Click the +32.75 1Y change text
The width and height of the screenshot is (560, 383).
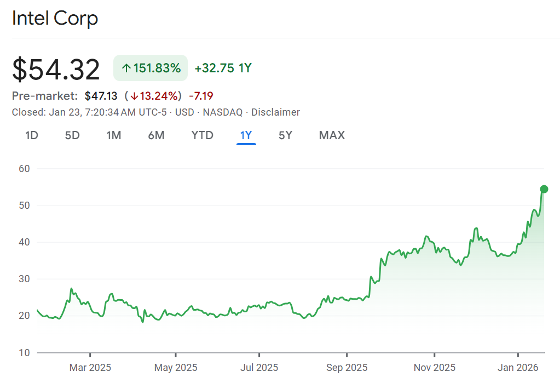[223, 68]
